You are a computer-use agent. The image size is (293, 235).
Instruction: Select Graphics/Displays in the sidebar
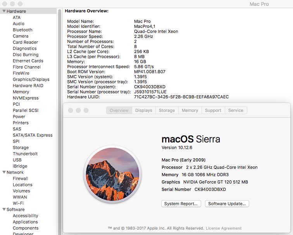coord(31,79)
